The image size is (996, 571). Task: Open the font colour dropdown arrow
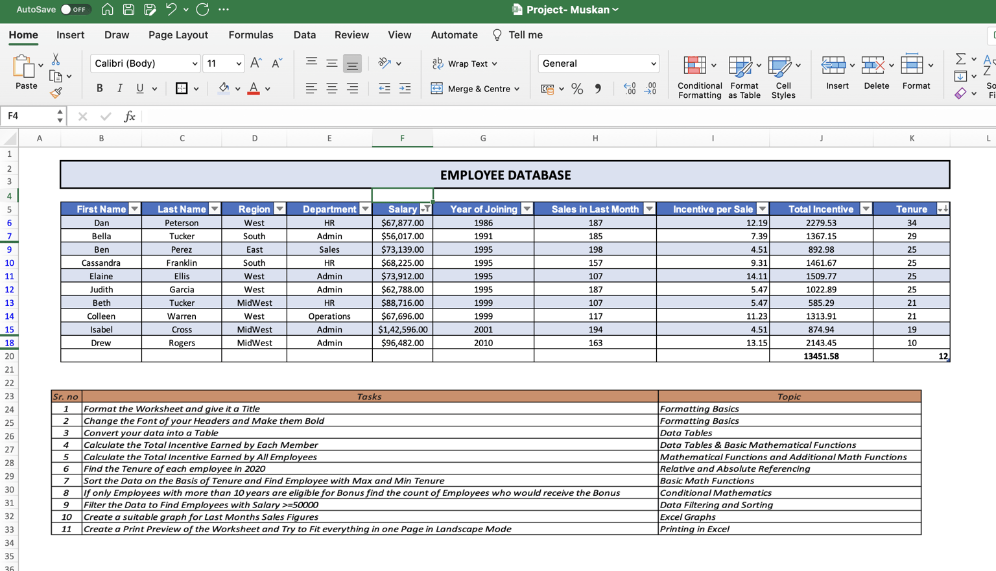(268, 89)
